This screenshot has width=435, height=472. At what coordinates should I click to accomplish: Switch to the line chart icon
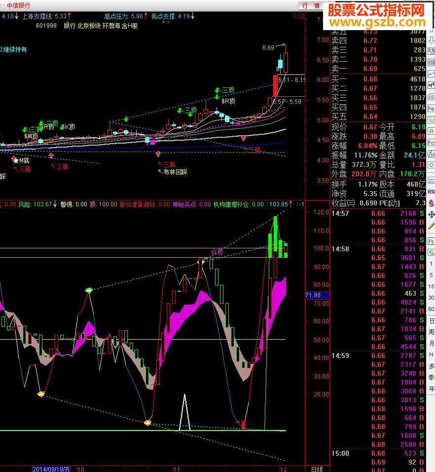click(432, 74)
